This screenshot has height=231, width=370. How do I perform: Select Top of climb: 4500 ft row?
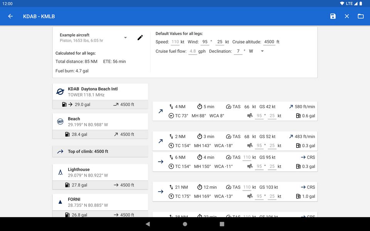100,151
